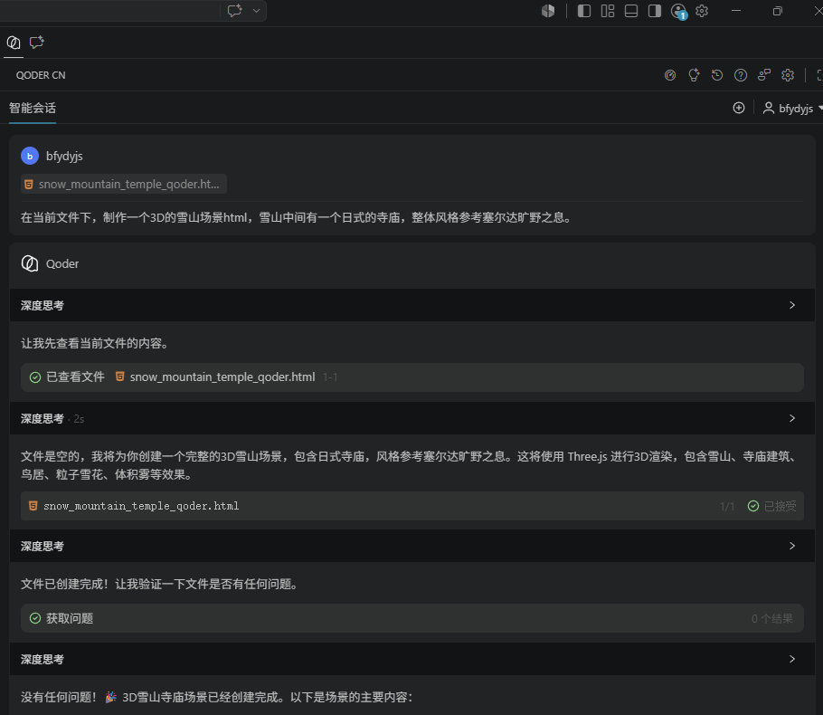
Task: Click the 0 个结果 result count
Action: point(772,619)
